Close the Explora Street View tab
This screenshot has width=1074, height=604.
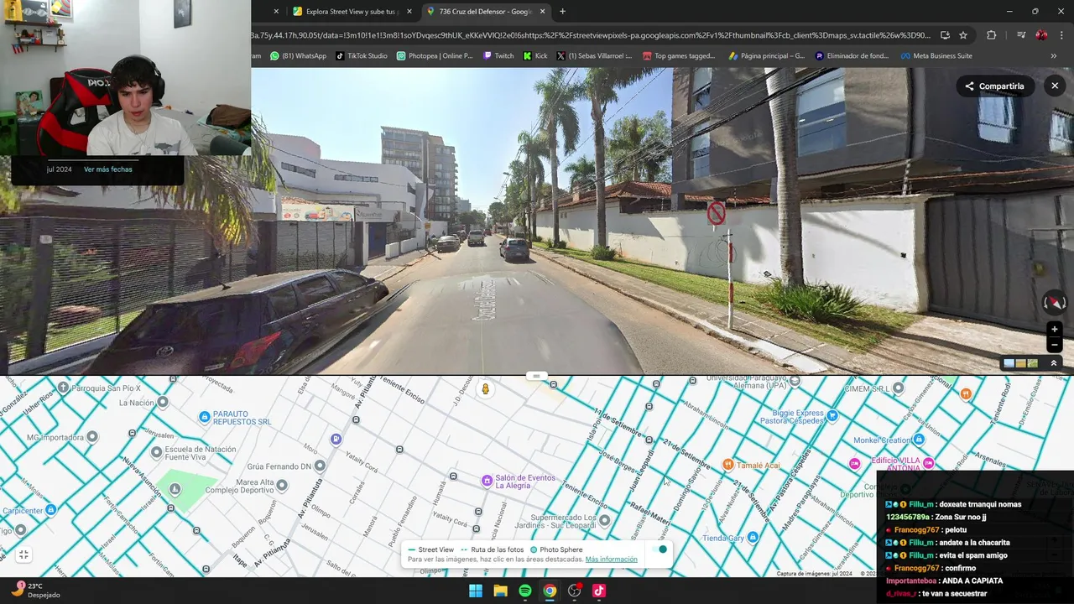(x=409, y=12)
